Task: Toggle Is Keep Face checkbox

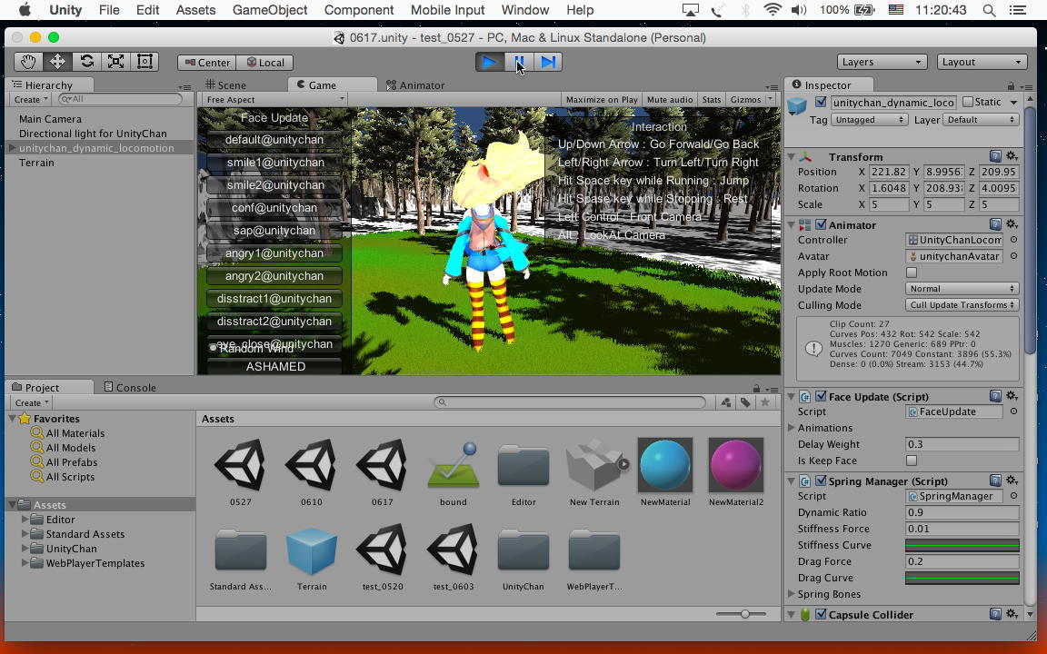Action: click(912, 461)
